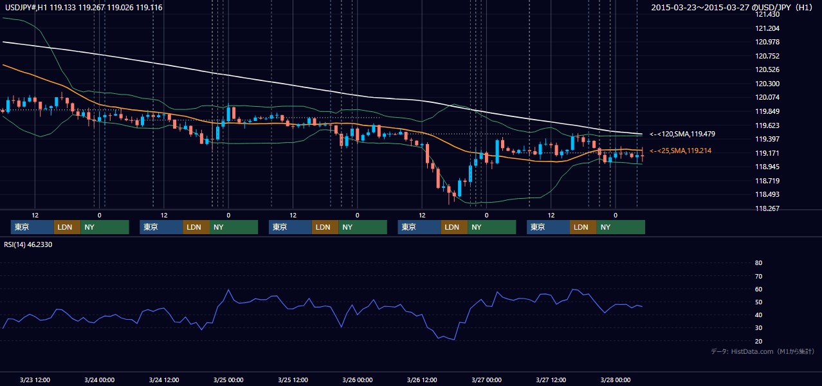Click the 3/24 12:00 time axis label
The height and width of the screenshot is (386, 822).
[x=163, y=380]
